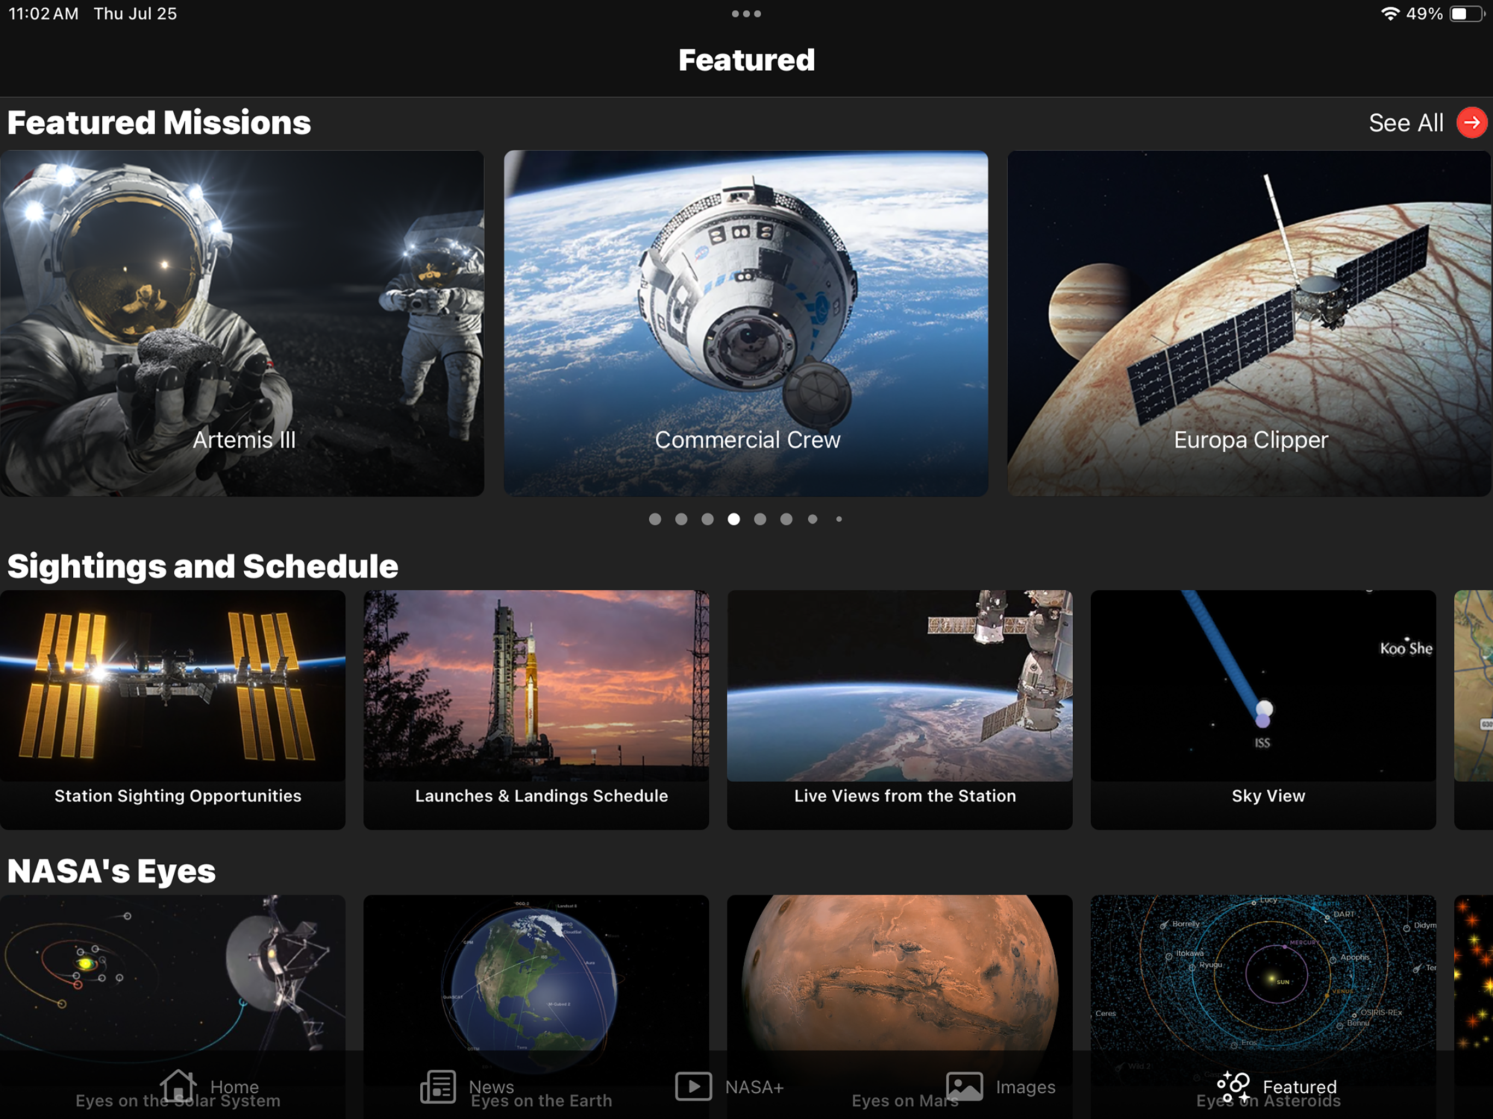Image resolution: width=1493 pixels, height=1119 pixels.
Task: Tap the Home house icon
Action: 178,1086
